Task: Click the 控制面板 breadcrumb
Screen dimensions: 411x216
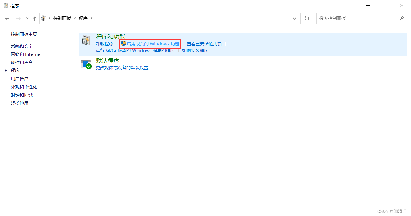Action: click(x=62, y=18)
